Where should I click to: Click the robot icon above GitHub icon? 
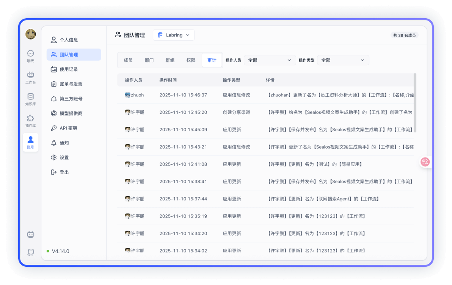30,235
